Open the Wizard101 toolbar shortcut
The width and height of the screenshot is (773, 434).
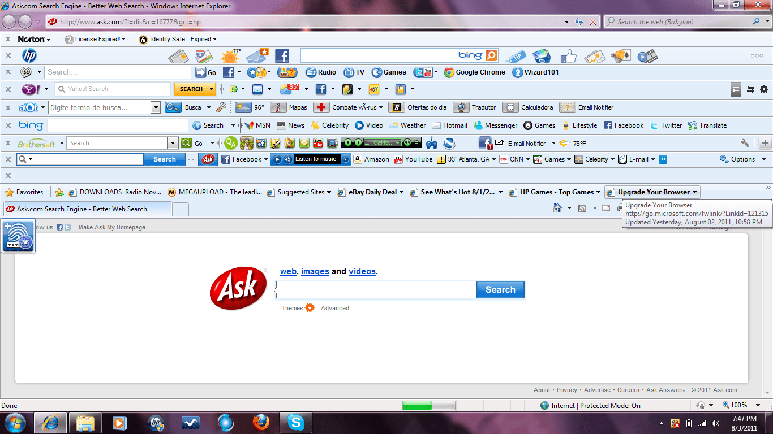535,72
